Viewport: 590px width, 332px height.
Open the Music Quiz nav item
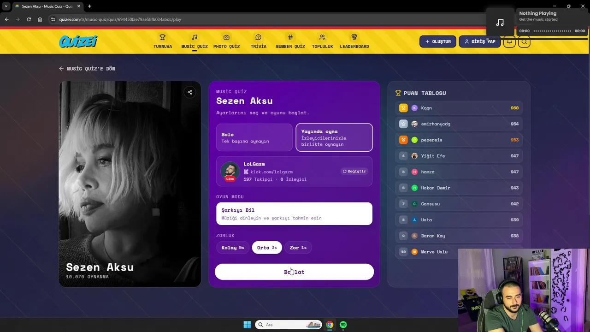click(x=195, y=41)
